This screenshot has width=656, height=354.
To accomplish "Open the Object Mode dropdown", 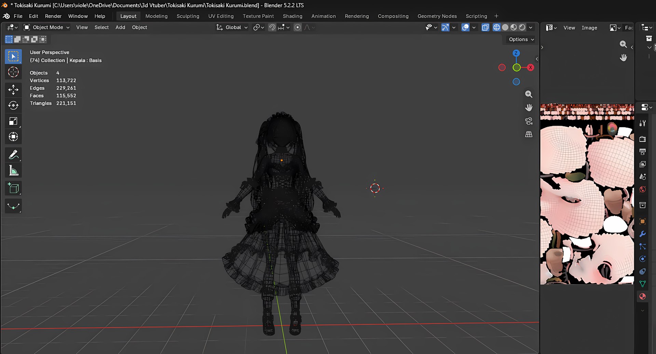I will [x=46, y=27].
